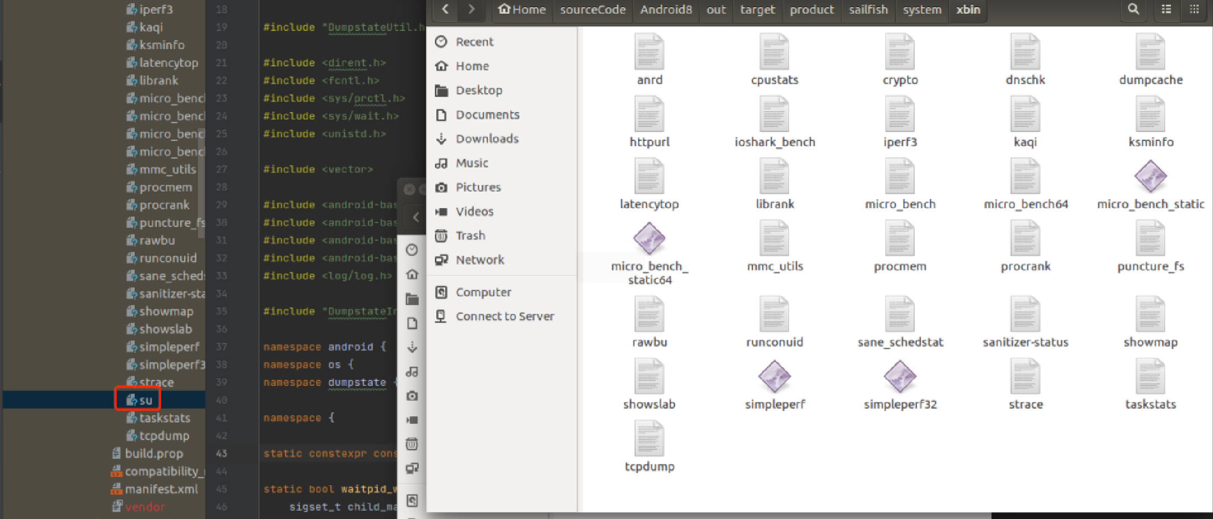Click Android8 in the path bar
This screenshot has width=1213, height=519.
tap(666, 9)
